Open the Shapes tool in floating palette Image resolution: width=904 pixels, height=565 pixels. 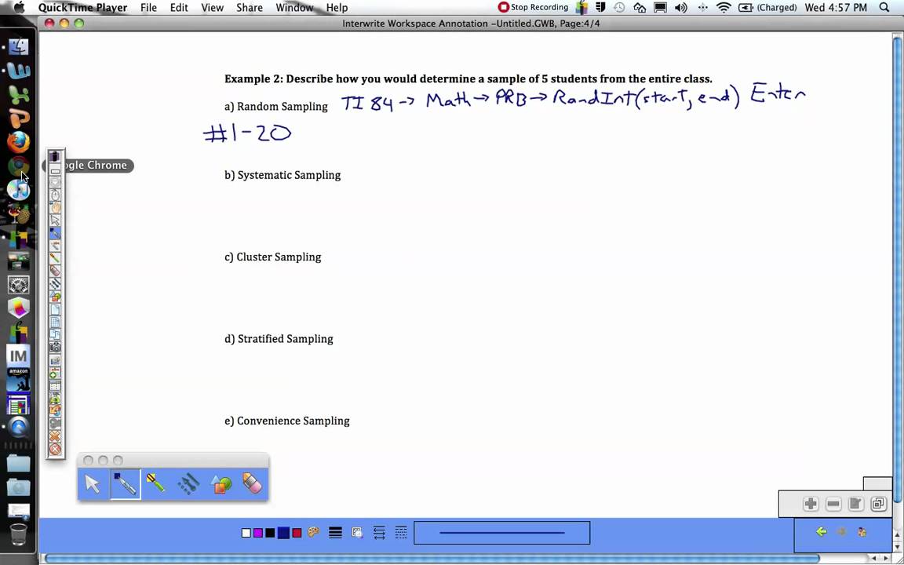tap(221, 483)
